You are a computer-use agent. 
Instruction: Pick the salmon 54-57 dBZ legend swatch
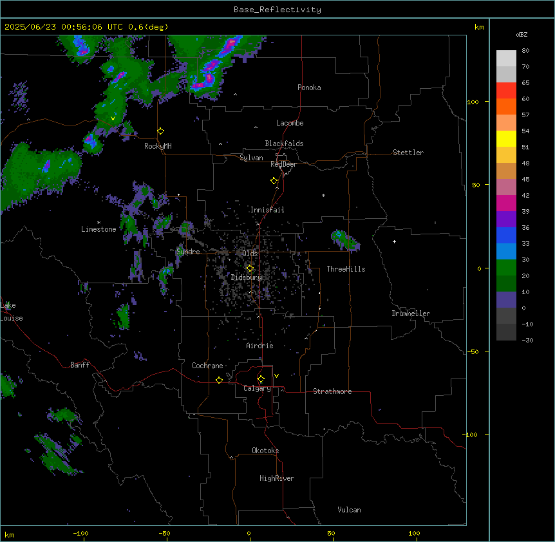point(506,123)
